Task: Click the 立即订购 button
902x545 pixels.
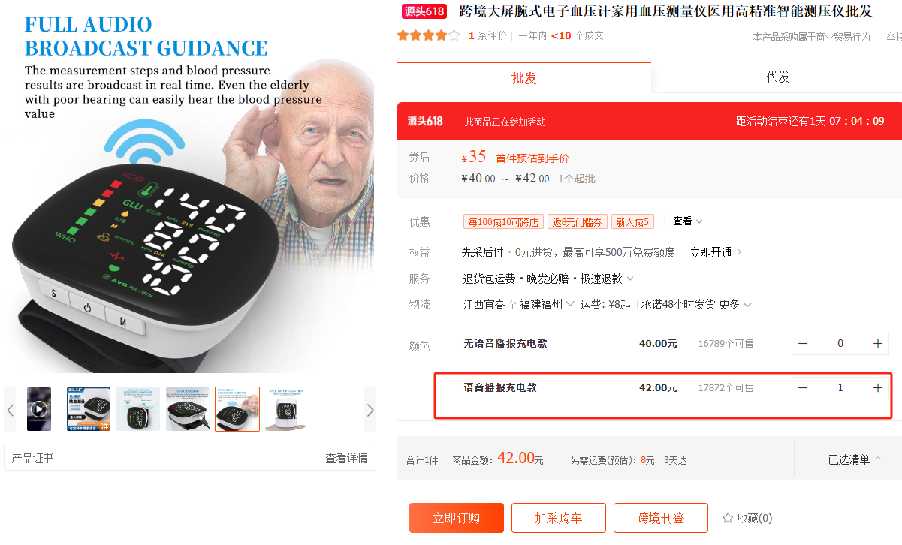Action: point(456,518)
